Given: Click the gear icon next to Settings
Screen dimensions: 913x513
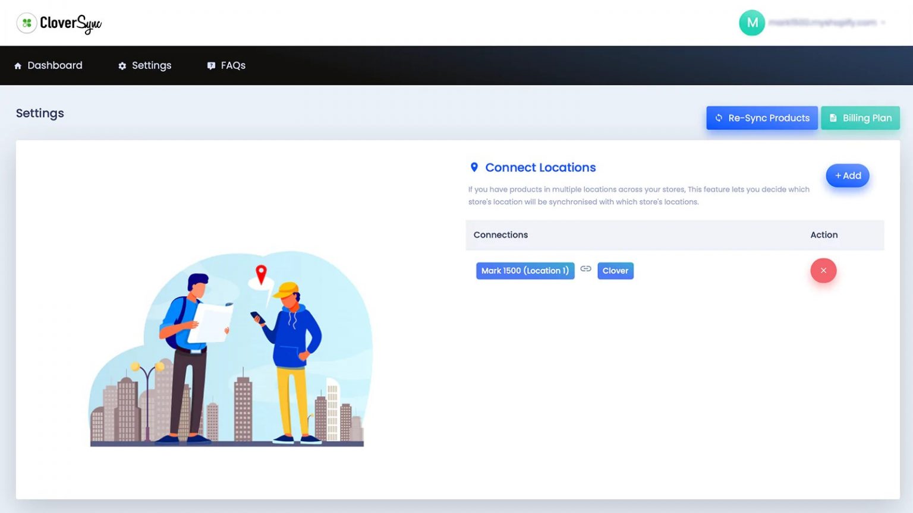Looking at the screenshot, I should 122,65.
